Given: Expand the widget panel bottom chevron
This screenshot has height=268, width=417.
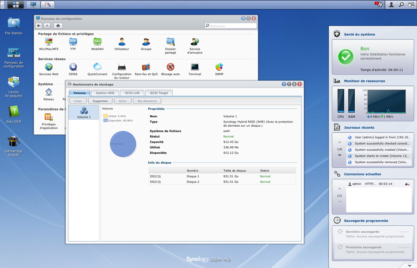Looking at the screenshot, I should point(410,265).
